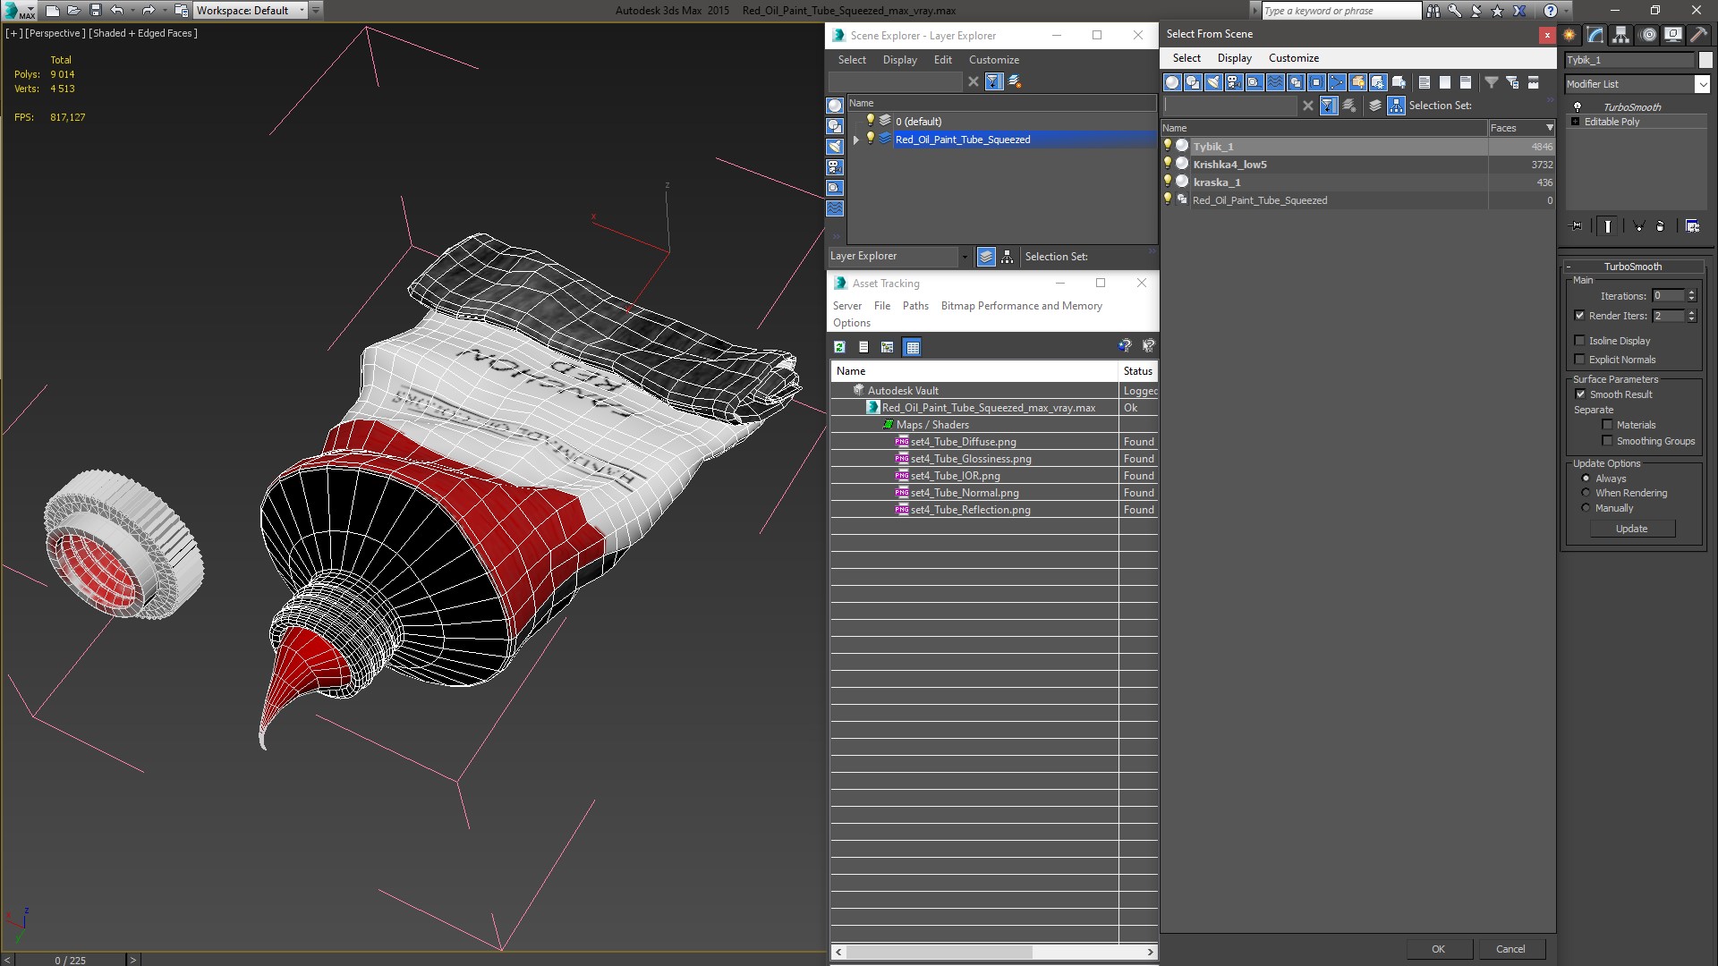Open the Create command panel tab

pyautogui.click(x=1569, y=35)
